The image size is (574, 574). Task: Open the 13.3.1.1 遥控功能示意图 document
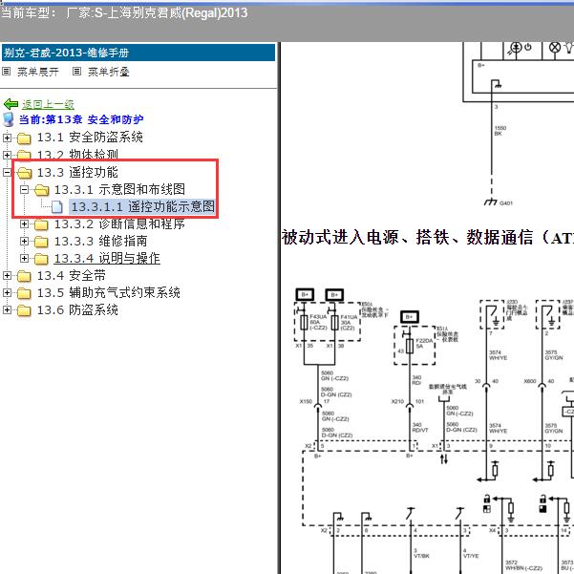coord(142,206)
